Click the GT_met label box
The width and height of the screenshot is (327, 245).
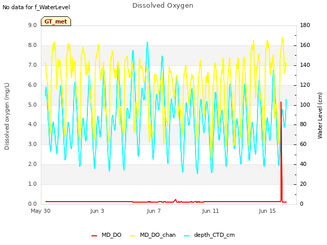[56, 21]
